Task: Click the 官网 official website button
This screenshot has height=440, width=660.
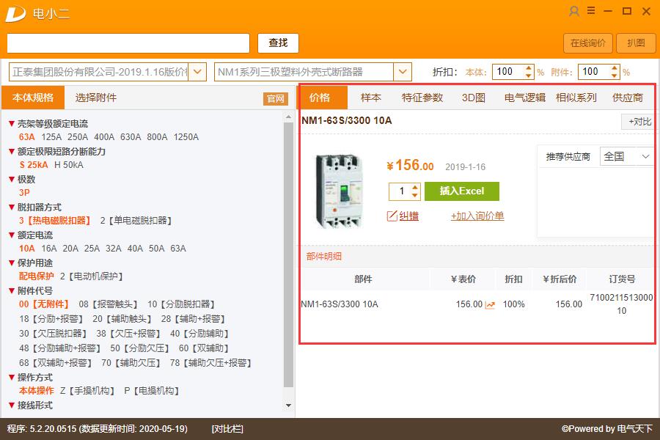Action: coord(275,98)
